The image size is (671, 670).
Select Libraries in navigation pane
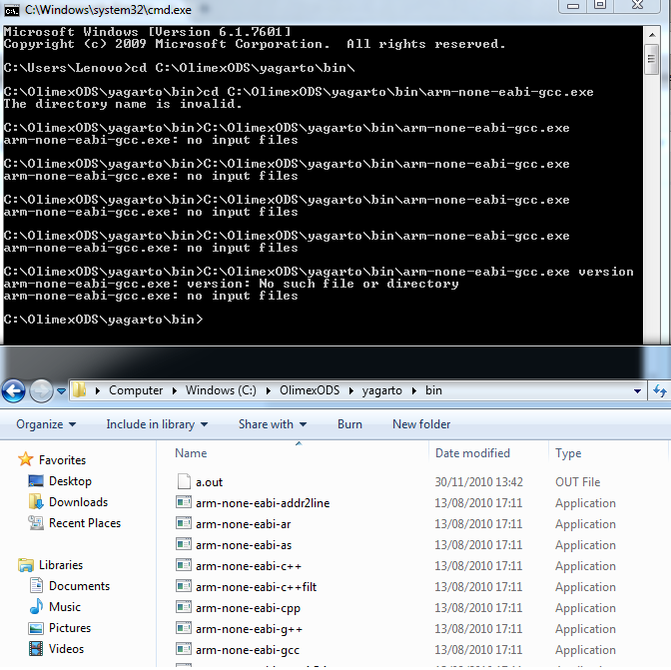pyautogui.click(x=61, y=565)
